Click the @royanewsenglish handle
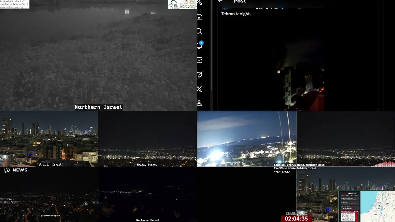The width and height of the screenshot is (395, 222). (x=50, y=216)
